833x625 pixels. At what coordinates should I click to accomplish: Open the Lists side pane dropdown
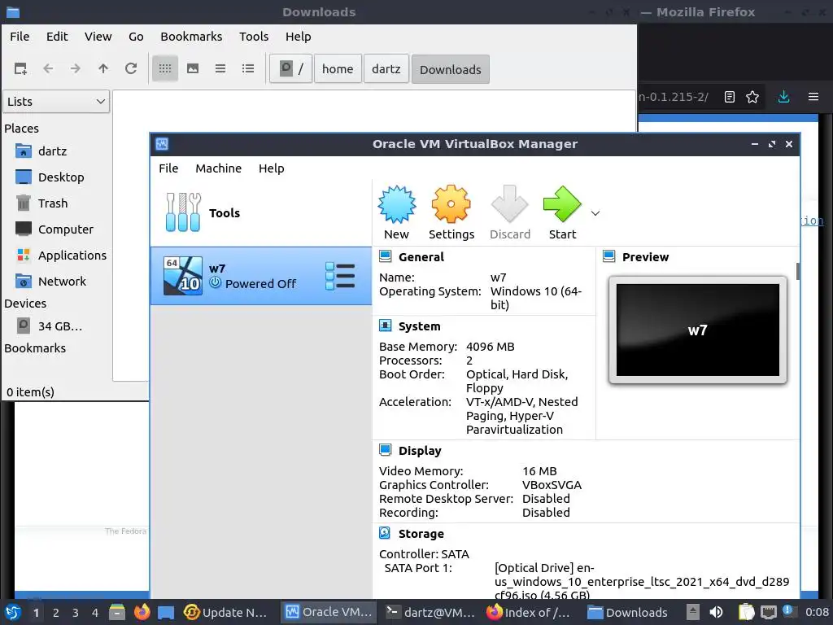(56, 102)
